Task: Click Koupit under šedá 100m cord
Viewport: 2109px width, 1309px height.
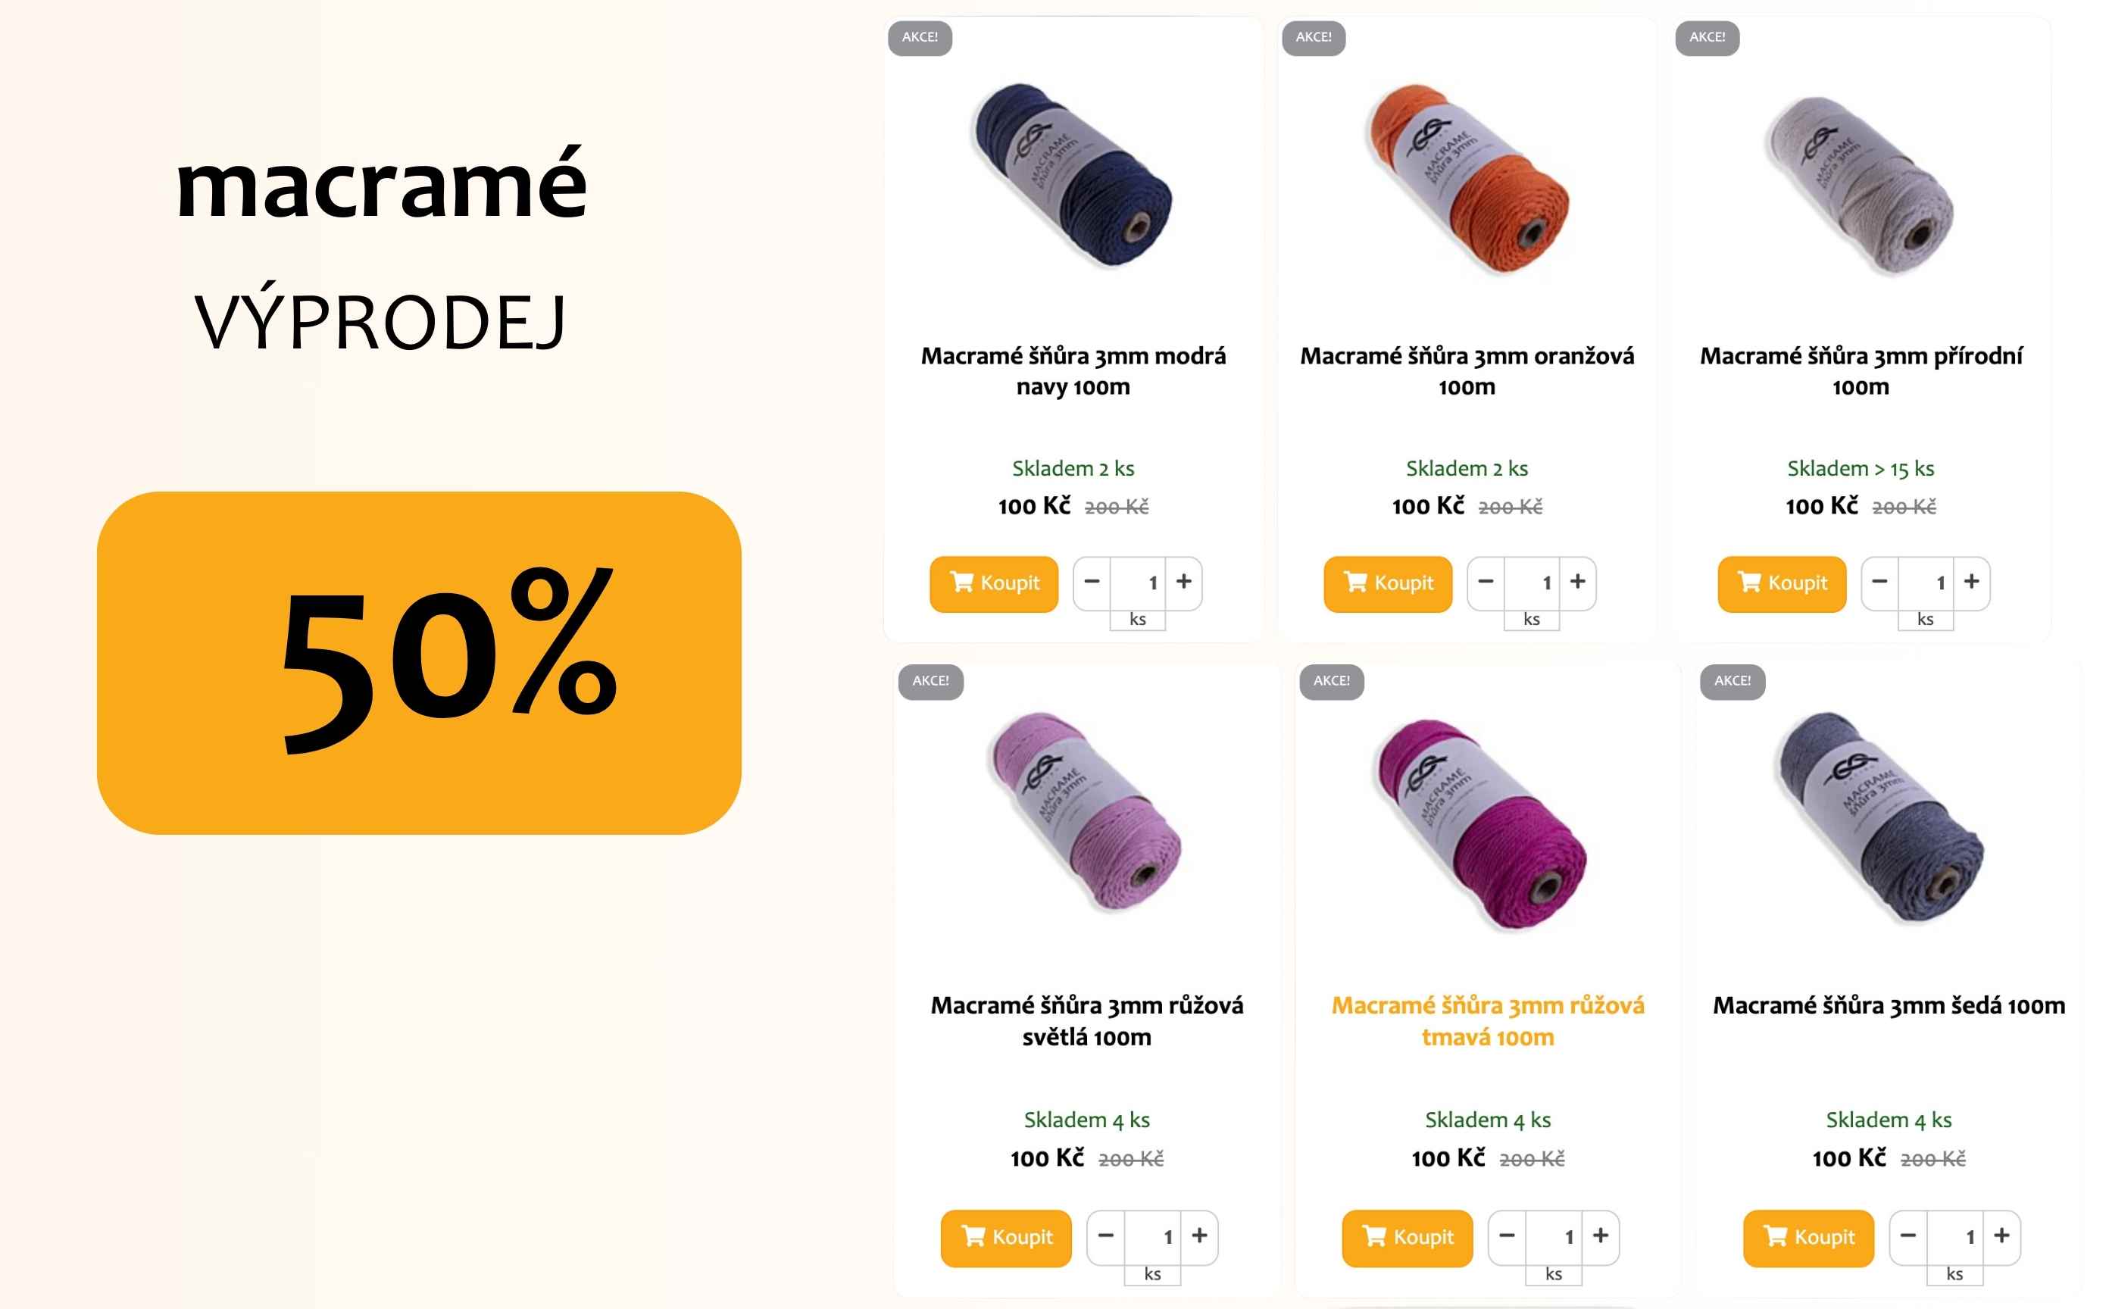Action: point(1808,1238)
